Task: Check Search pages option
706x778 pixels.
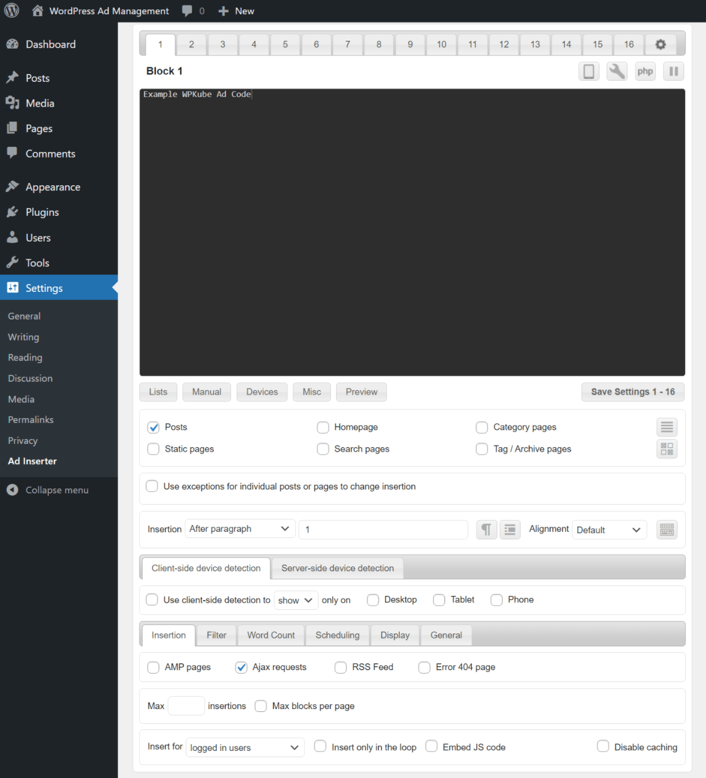Action: [323, 449]
